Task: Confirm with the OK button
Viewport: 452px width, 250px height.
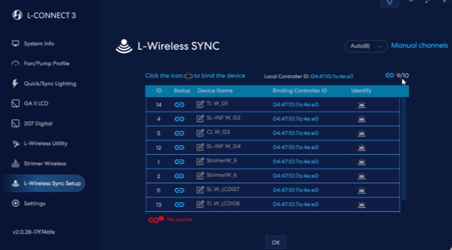Action: pyautogui.click(x=275, y=243)
